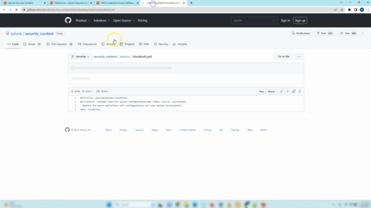371x208 pixels.
Task: Copy raw contents with copy icon
Action: pyautogui.click(x=294, y=91)
